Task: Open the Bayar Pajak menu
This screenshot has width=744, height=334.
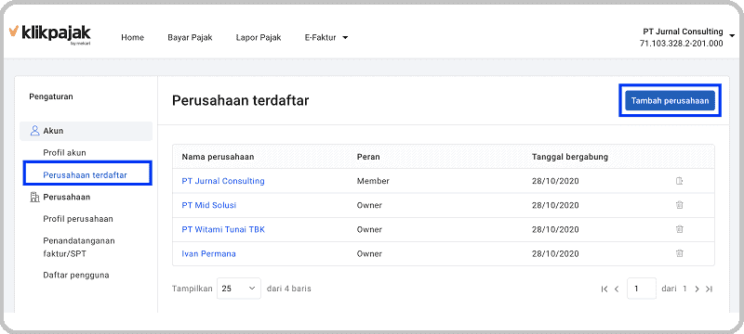Action: coord(190,37)
